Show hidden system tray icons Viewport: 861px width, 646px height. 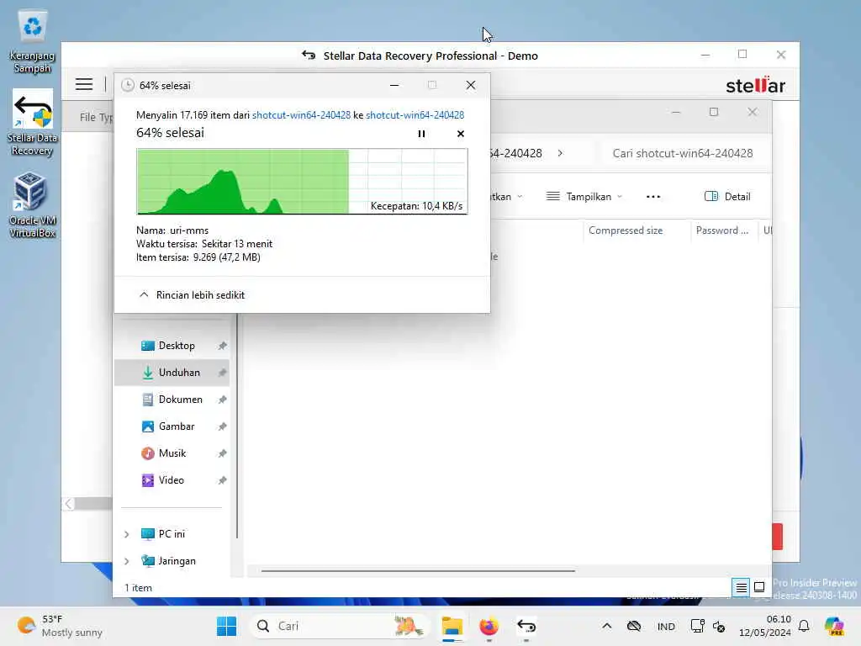click(x=607, y=626)
